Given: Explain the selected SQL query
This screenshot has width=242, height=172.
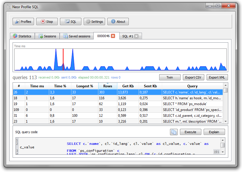Looking at the screenshot, I should (214, 132).
